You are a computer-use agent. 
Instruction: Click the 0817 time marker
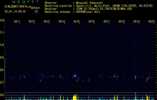(107, 21)
